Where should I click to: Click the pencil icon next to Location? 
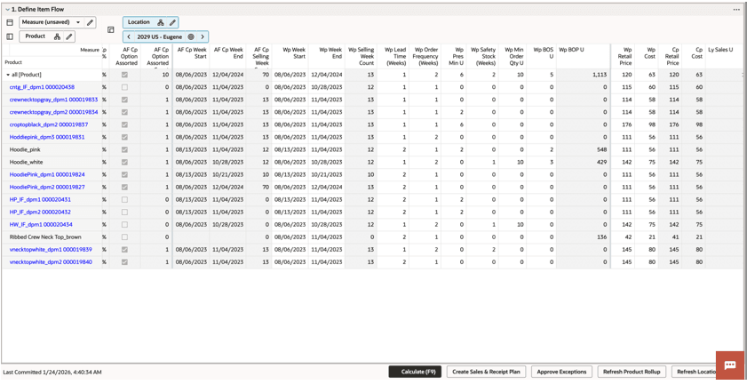click(172, 22)
